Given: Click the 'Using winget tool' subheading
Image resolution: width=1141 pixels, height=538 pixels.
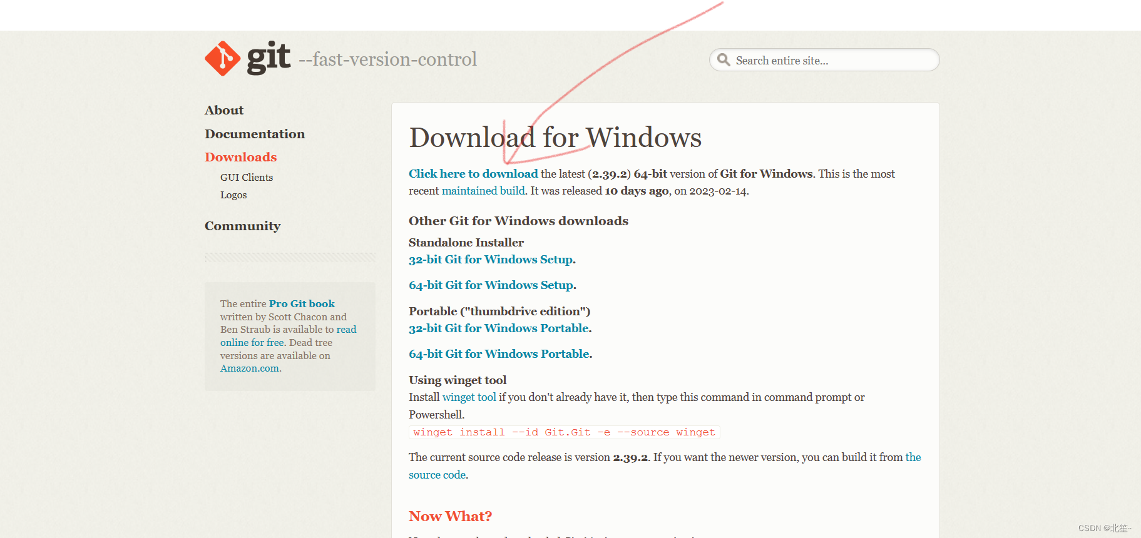Looking at the screenshot, I should pyautogui.click(x=458, y=380).
